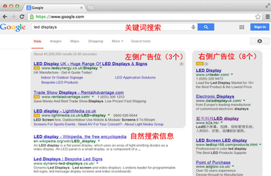Toggle fullscreen with the window expand arrows

click(x=267, y=6)
